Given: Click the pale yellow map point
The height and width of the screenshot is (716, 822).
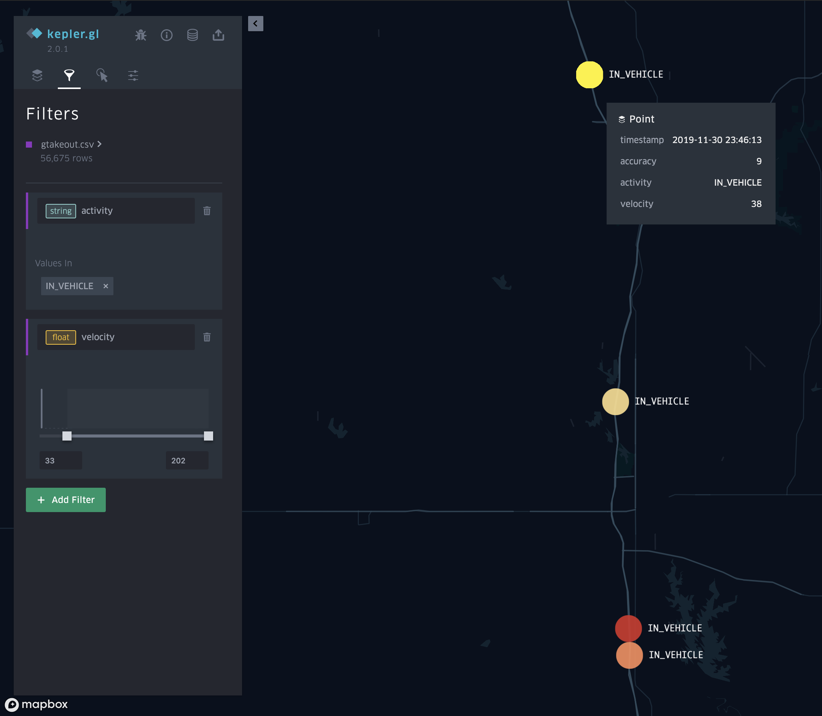Looking at the screenshot, I should coord(615,401).
